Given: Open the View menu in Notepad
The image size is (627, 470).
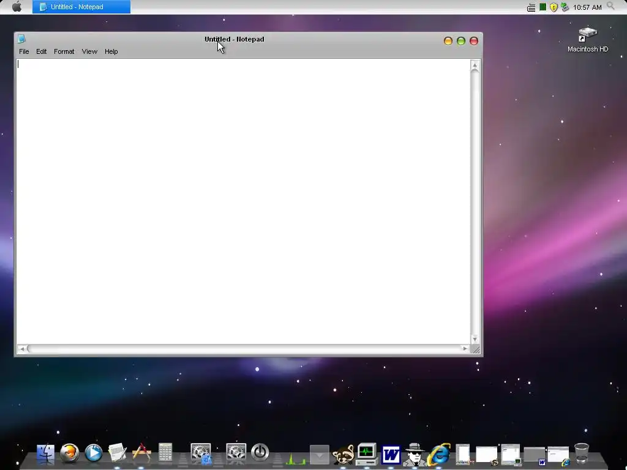Looking at the screenshot, I should point(89,51).
